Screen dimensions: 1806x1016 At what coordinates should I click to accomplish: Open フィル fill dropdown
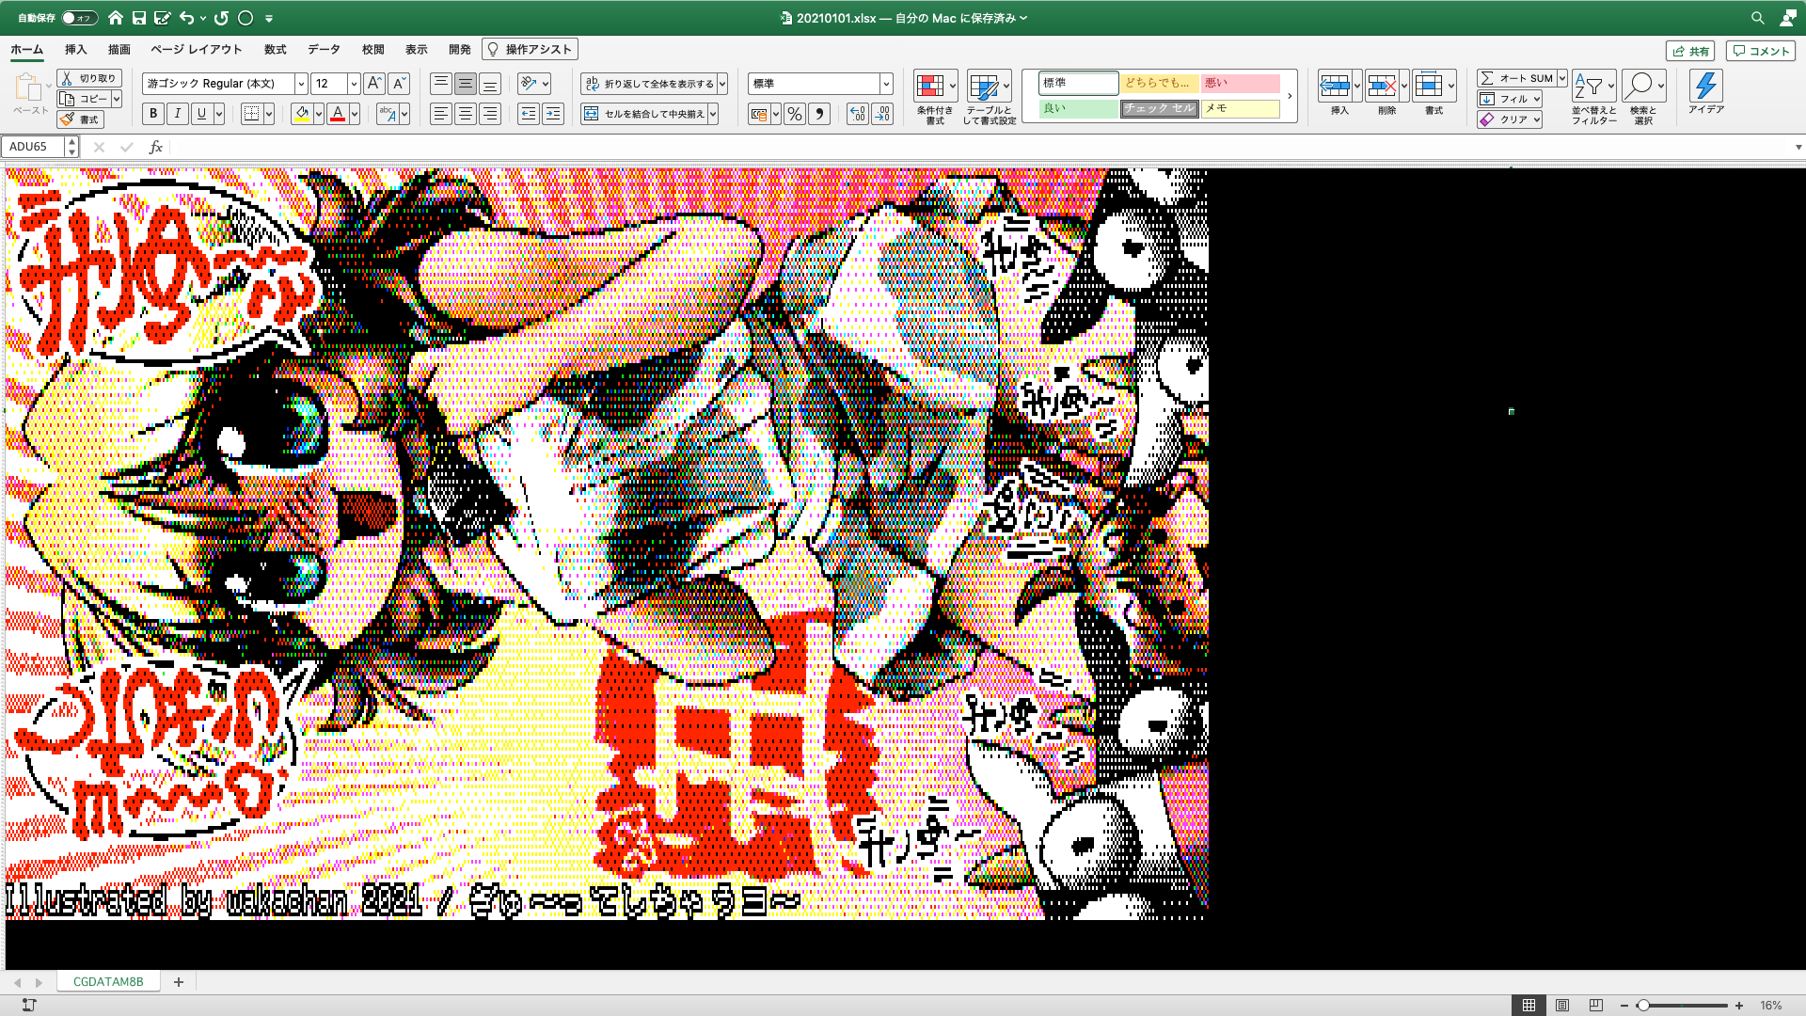[x=1509, y=99]
